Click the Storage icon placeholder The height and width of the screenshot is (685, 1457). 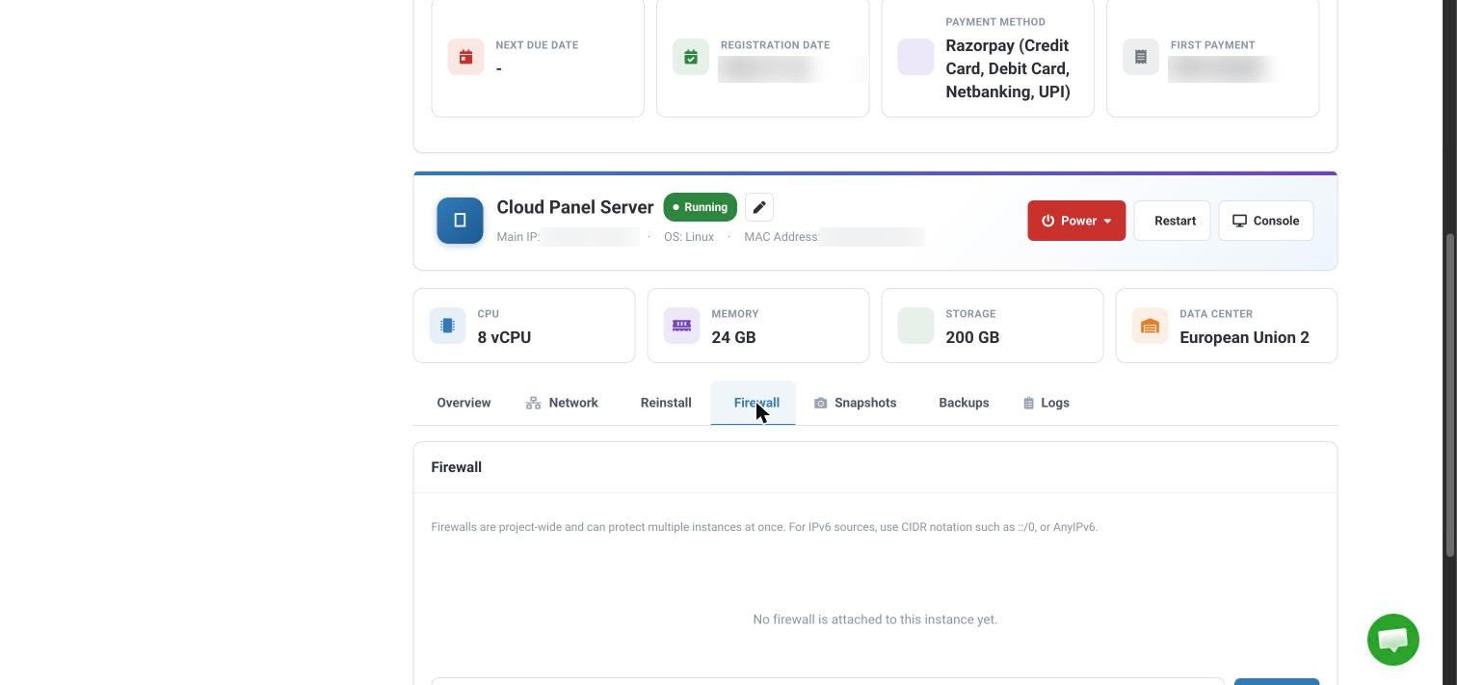point(915,326)
